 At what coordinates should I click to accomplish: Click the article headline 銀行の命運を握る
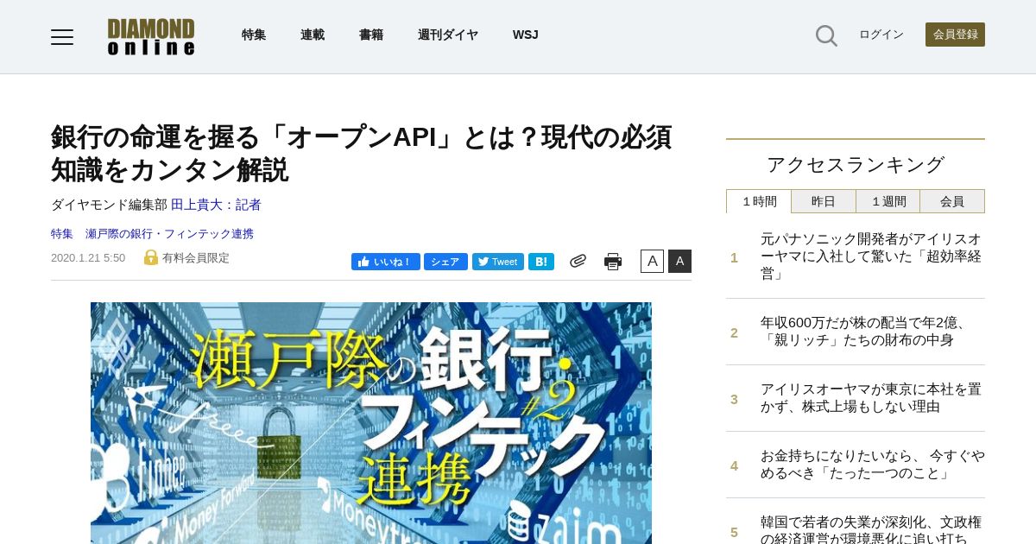361,153
